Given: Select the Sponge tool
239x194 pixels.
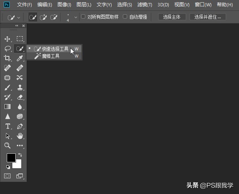Looking at the screenshot, I should (20, 116).
